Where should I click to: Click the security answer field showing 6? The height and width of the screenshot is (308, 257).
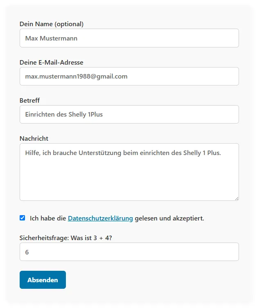(x=129, y=252)
